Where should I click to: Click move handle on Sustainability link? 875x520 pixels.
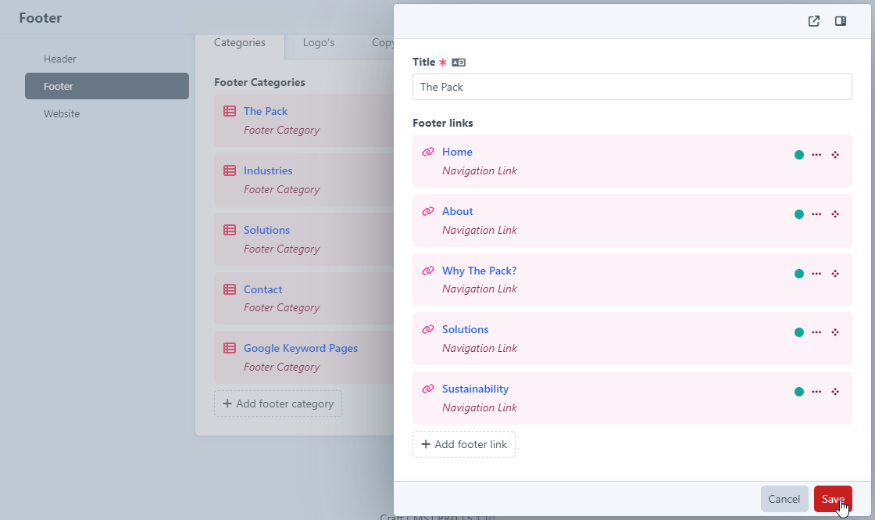click(835, 392)
